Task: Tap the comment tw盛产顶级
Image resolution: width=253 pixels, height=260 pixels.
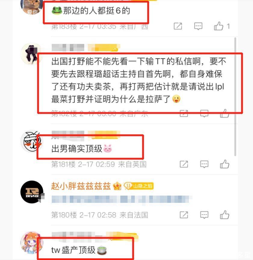Action: click(79, 250)
